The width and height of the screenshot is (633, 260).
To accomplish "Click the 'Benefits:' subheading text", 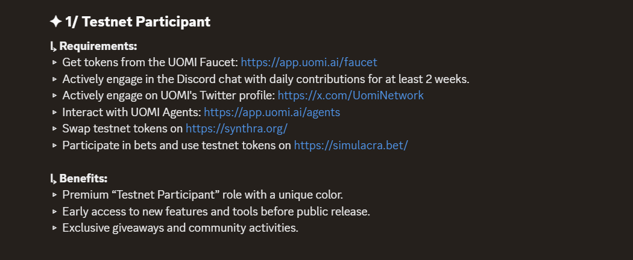I will 83,178.
